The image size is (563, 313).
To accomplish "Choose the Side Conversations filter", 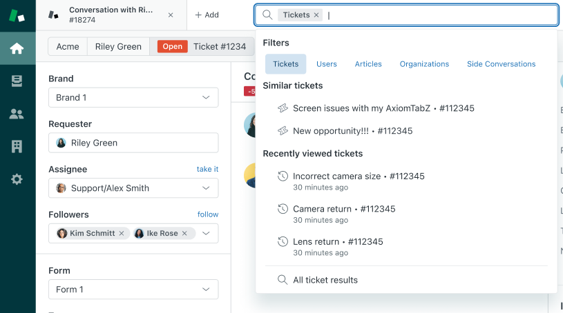I will point(501,64).
